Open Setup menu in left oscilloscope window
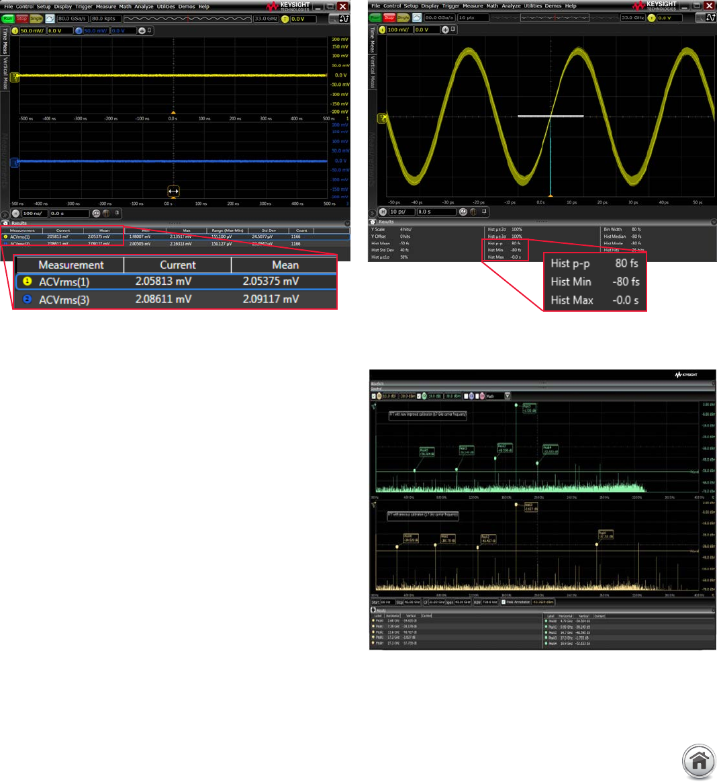 (44, 7)
